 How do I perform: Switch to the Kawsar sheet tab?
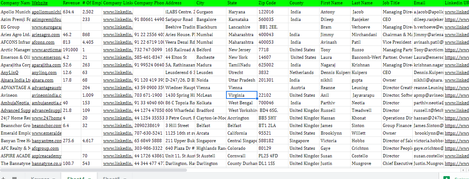click(x=40, y=178)
